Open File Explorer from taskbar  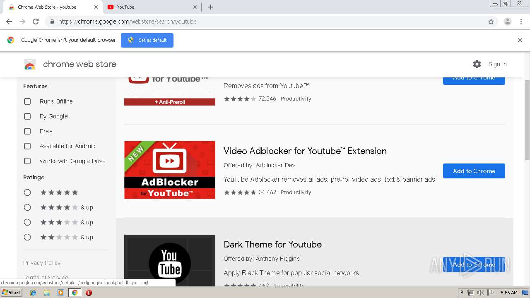click(x=47, y=293)
